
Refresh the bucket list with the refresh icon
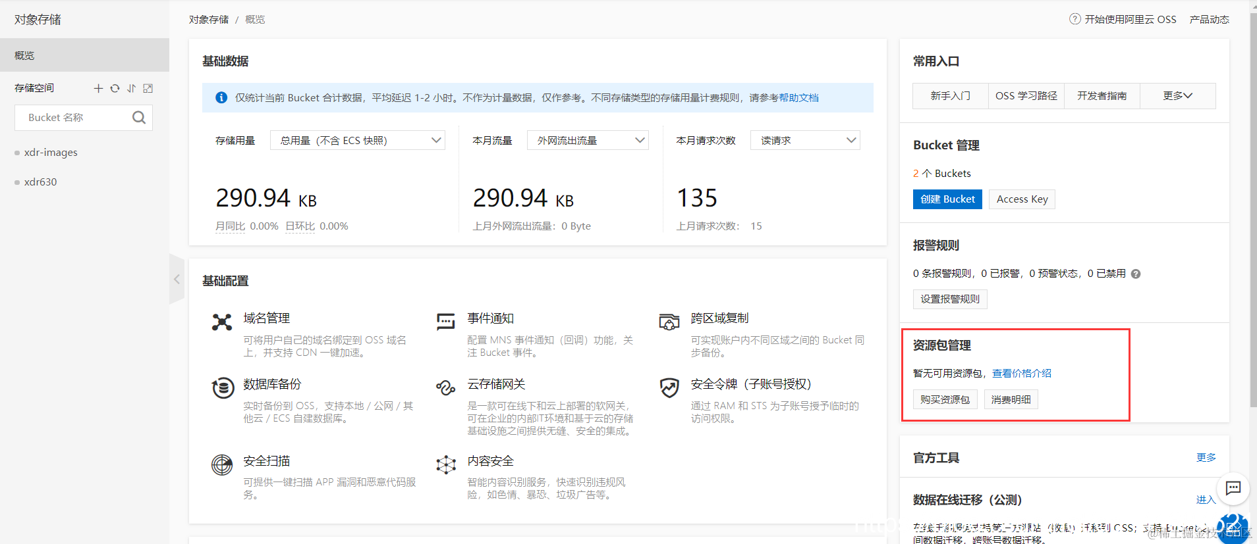pyautogui.click(x=115, y=88)
